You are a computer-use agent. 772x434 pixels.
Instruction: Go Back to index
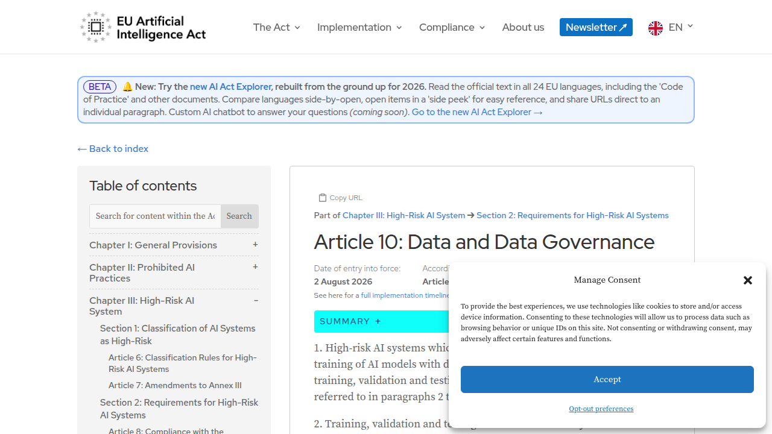[113, 149]
